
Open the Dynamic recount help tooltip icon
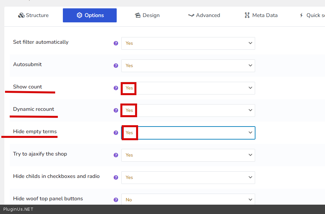tap(116, 111)
